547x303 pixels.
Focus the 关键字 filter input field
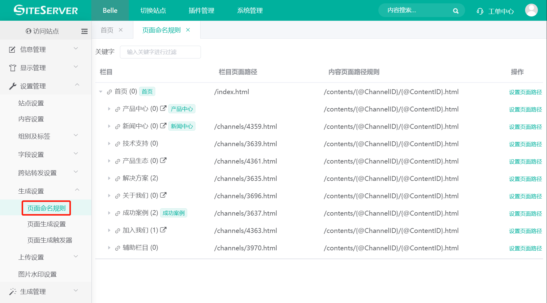tap(160, 52)
